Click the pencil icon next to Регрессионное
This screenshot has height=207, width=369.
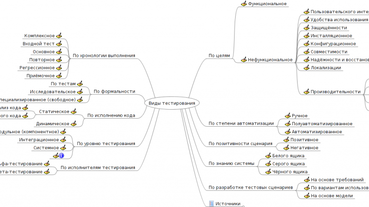(x=59, y=68)
